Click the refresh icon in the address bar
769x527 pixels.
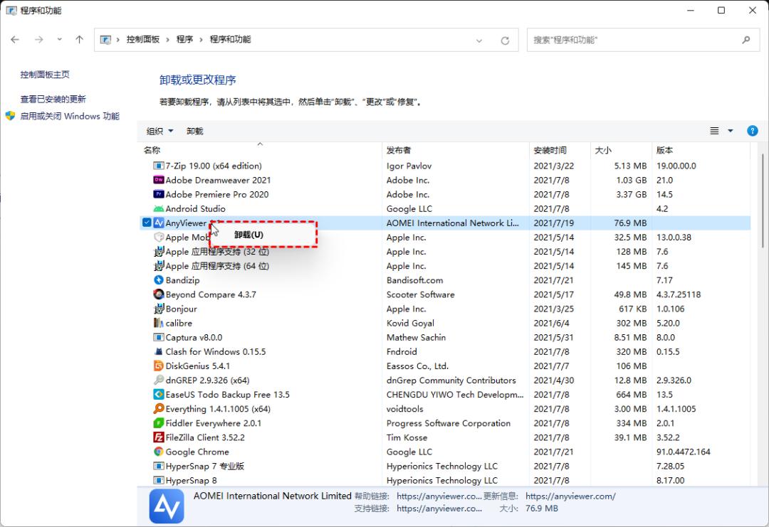[505, 40]
